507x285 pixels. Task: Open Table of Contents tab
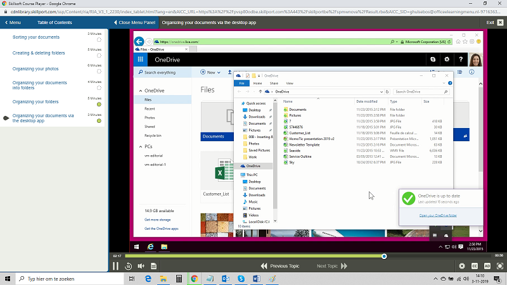[x=55, y=23]
